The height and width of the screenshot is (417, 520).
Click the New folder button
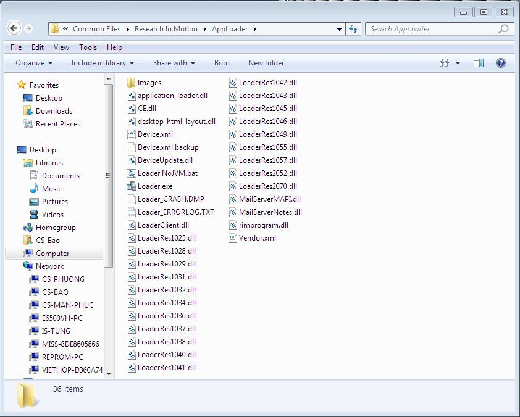(266, 63)
